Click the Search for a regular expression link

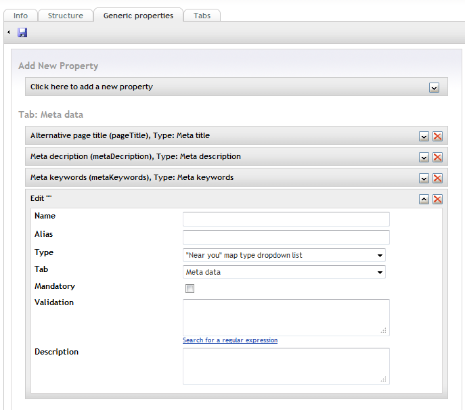pos(230,340)
